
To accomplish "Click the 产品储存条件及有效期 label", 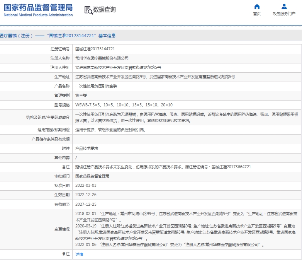I will (x=51, y=139).
